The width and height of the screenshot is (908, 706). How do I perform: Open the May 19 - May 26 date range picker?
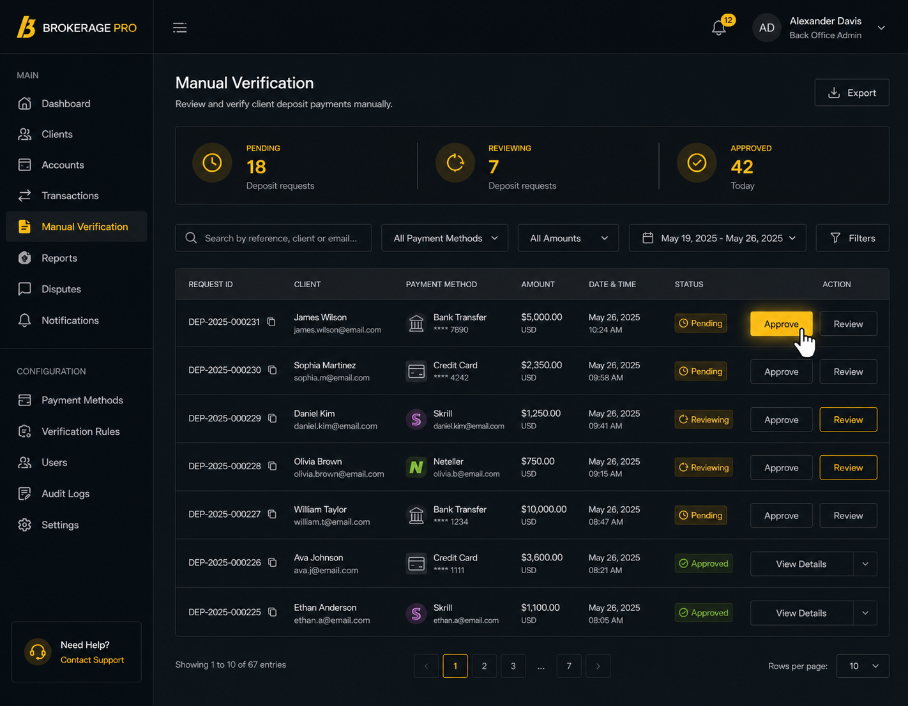(718, 237)
